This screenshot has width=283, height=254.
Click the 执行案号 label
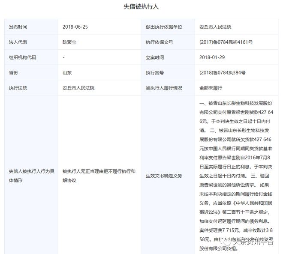[x=155, y=73]
